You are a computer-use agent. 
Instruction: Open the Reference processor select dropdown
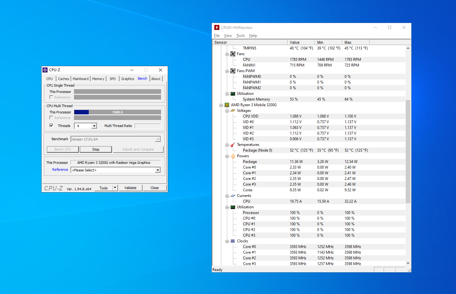pos(158,170)
